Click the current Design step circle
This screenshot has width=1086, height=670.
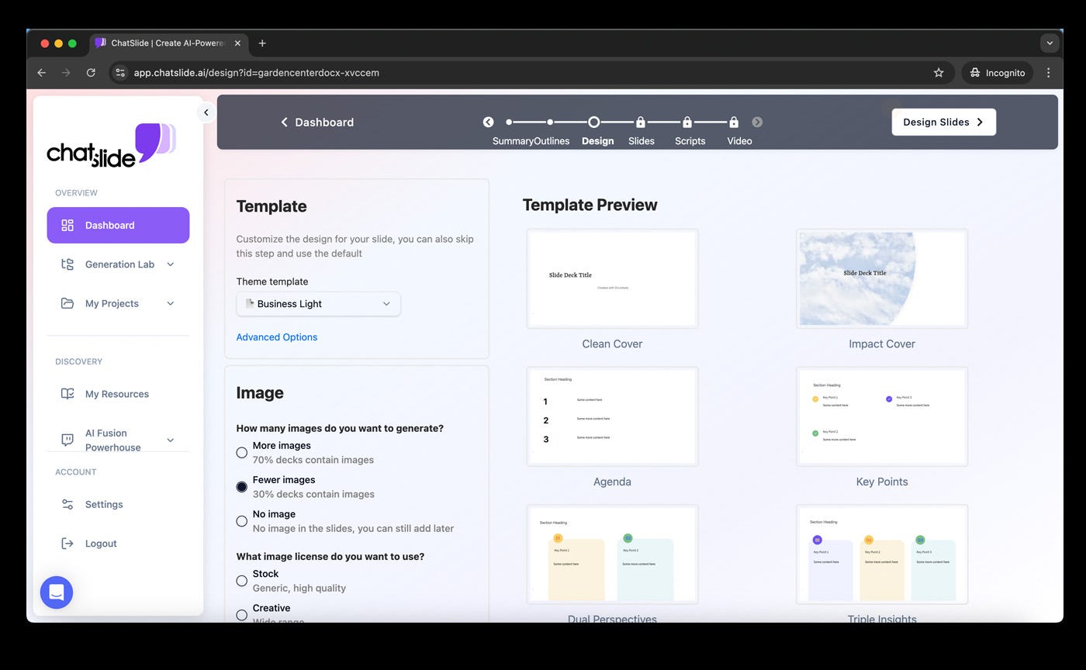pos(594,122)
